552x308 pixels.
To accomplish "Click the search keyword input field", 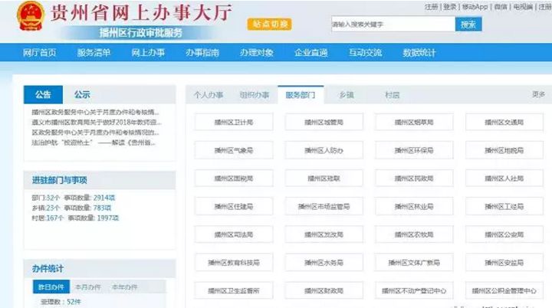I will coord(392,25).
